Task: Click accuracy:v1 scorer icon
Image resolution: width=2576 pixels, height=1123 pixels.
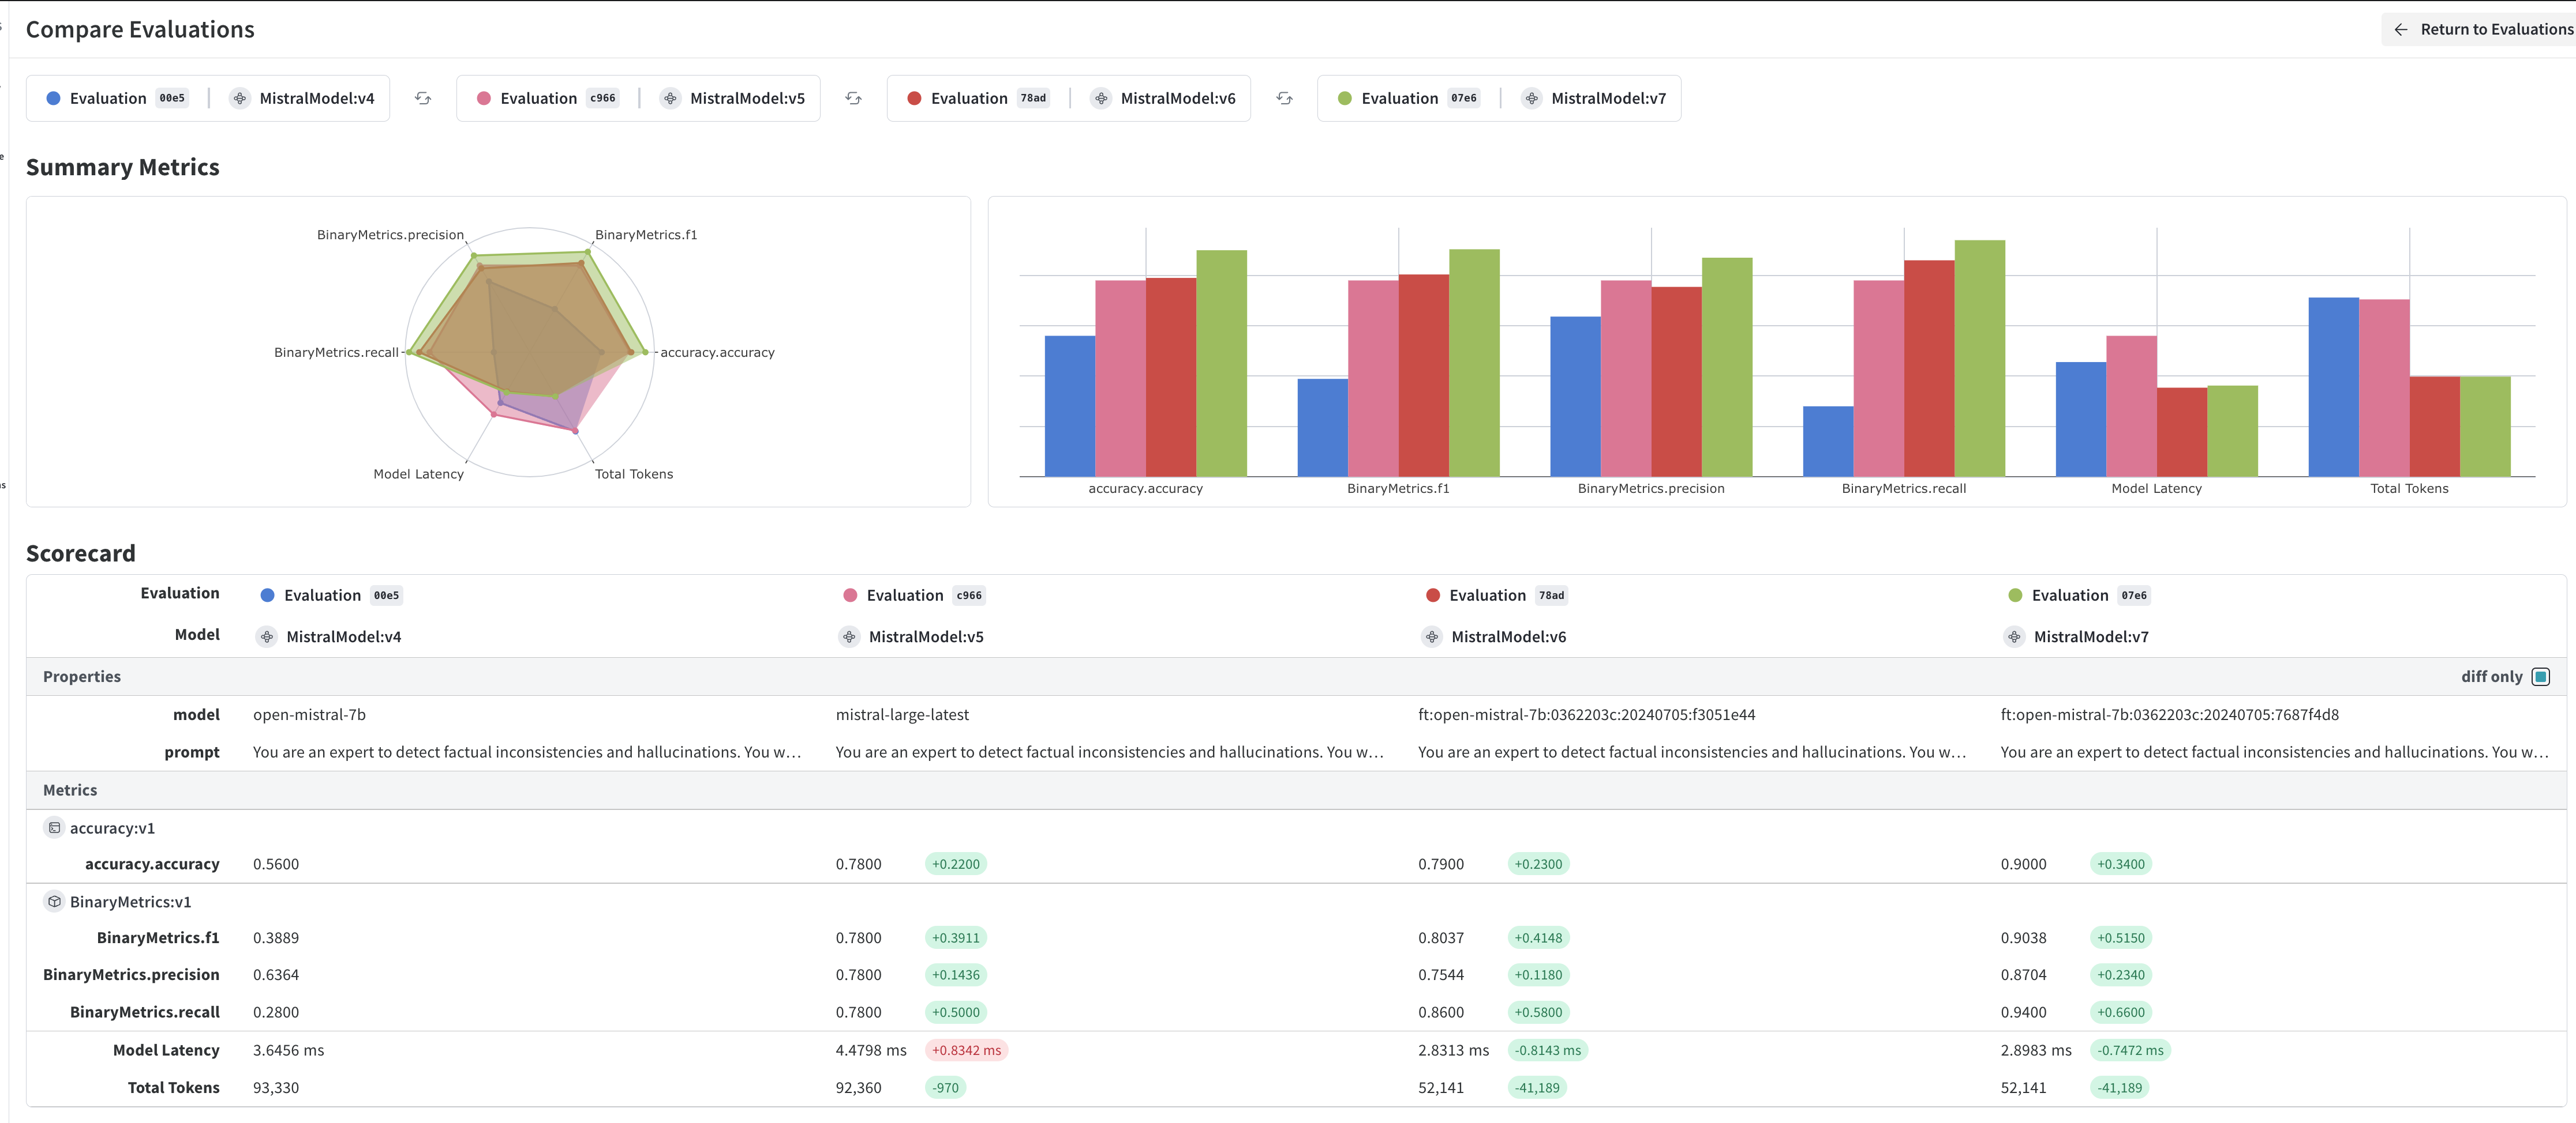Action: 55,827
